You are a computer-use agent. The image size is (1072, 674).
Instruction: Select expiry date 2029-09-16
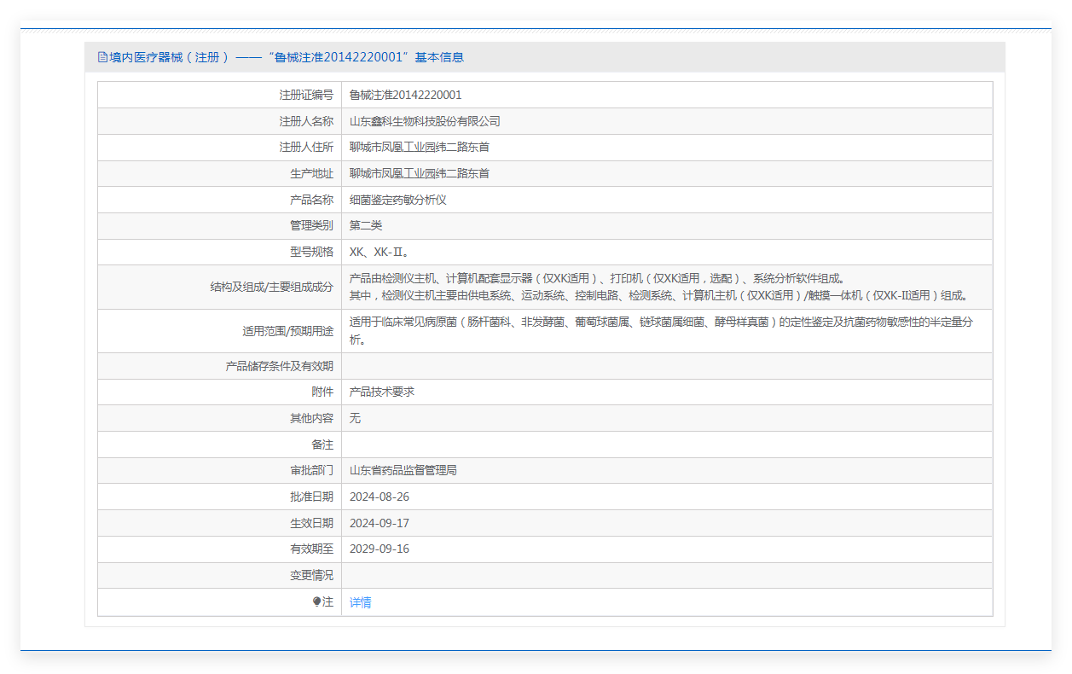point(380,549)
